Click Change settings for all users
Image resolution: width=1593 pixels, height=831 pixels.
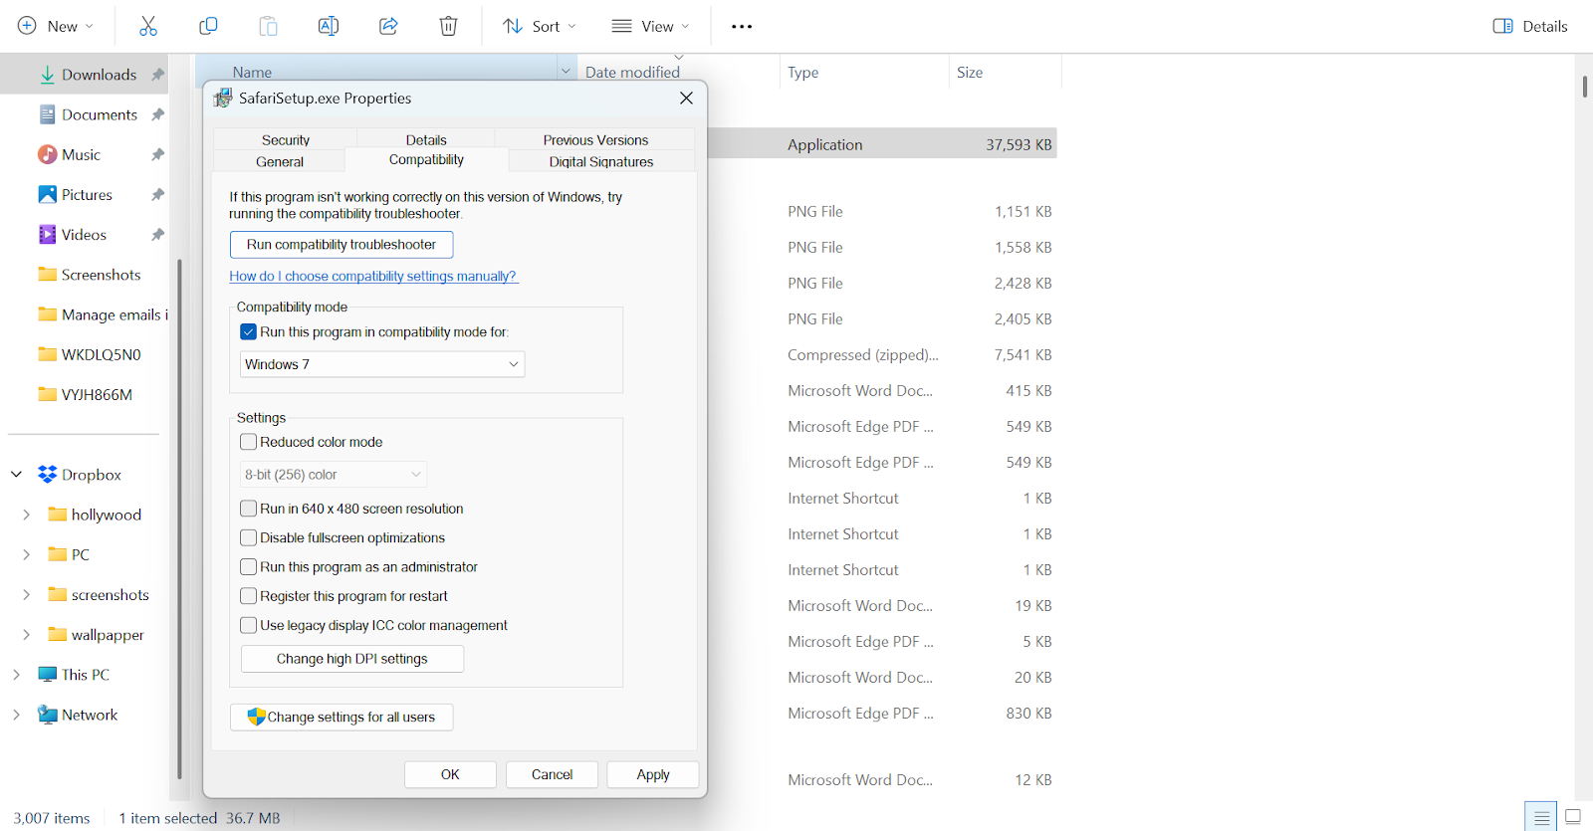341,718
